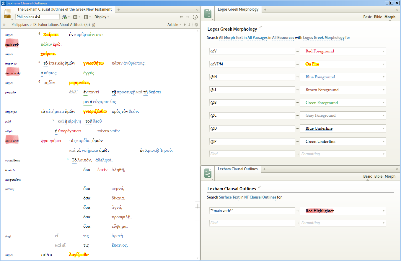The image size is (401, 261).
Task: Click the Philippians breadcrumb
Action: pyautogui.click(x=20, y=25)
